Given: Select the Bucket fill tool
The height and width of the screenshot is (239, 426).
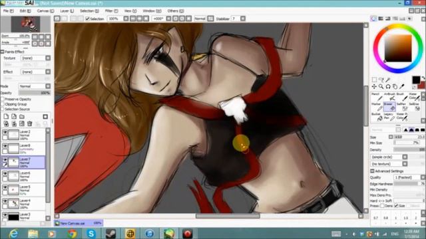Looking at the screenshot, I should pyautogui.click(x=377, y=117).
